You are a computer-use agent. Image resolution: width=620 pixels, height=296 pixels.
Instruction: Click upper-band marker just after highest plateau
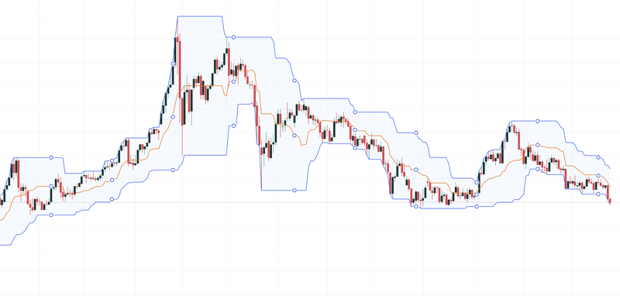(x=233, y=37)
